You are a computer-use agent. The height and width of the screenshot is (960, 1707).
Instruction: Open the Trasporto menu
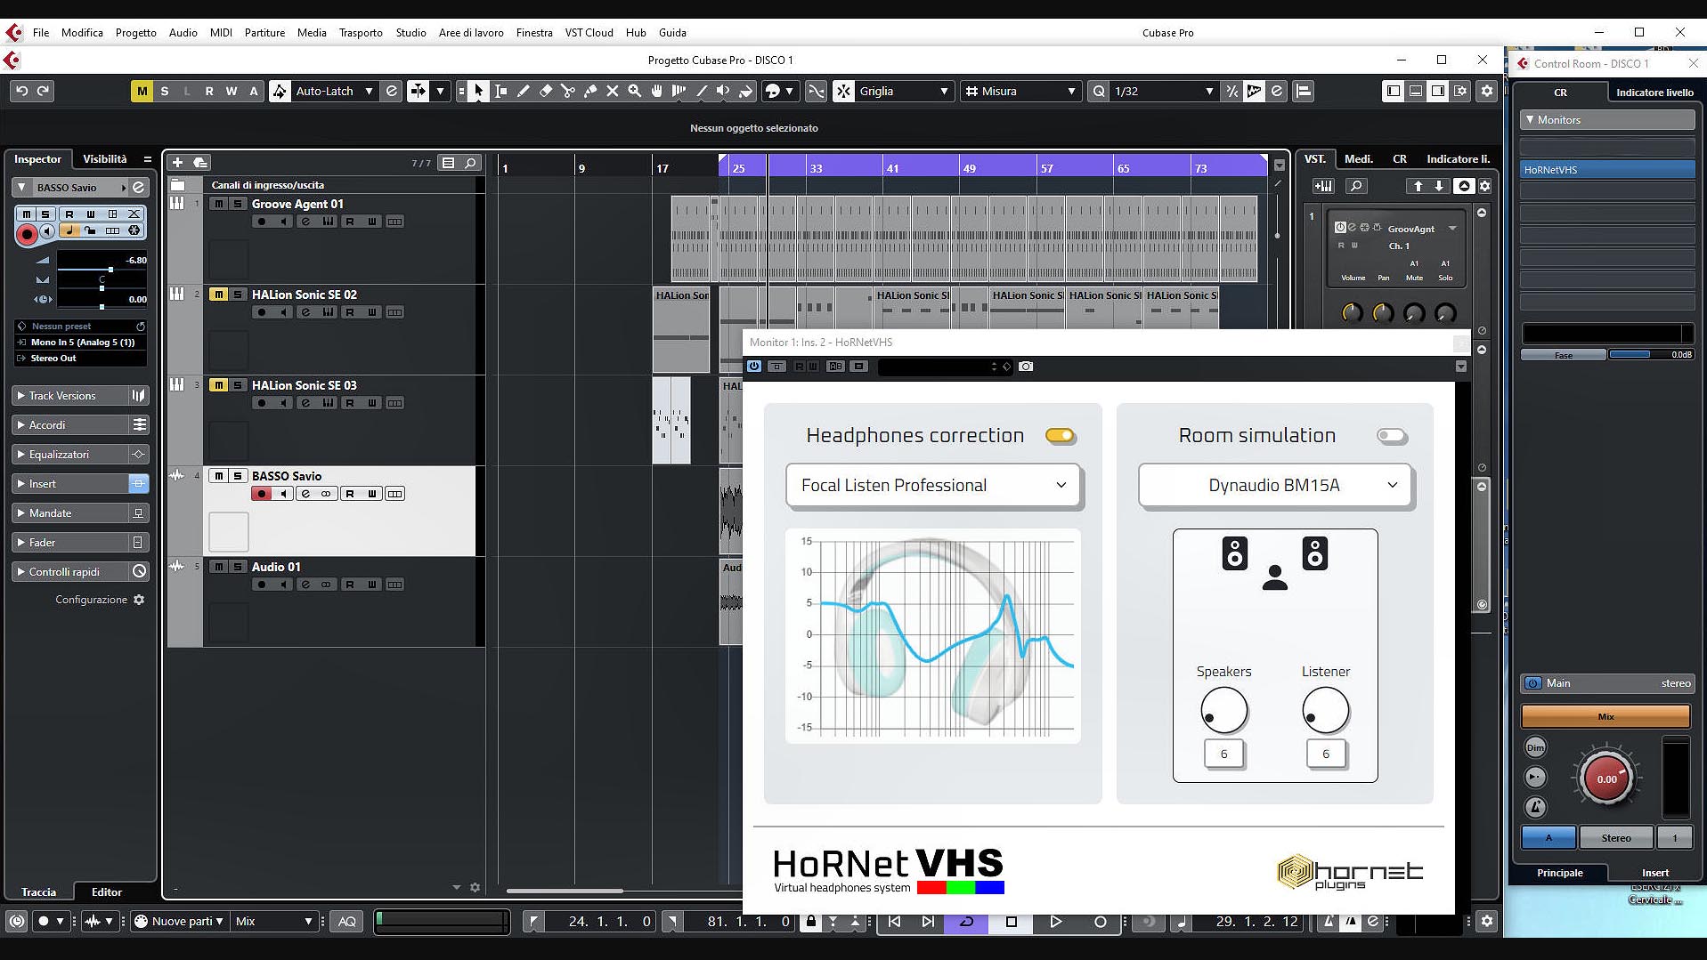tap(361, 33)
